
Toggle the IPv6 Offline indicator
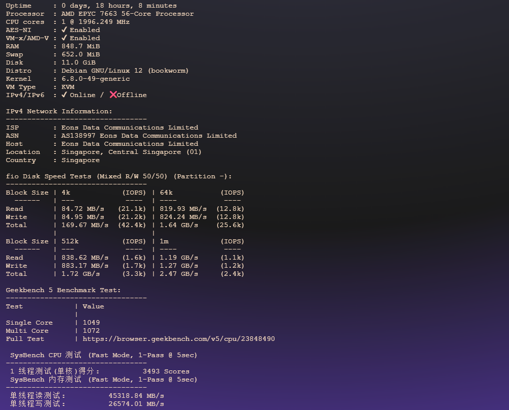point(127,94)
